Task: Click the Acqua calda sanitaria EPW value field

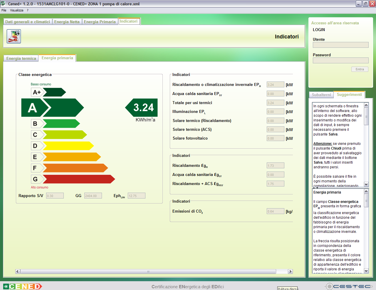Action: coord(276,94)
